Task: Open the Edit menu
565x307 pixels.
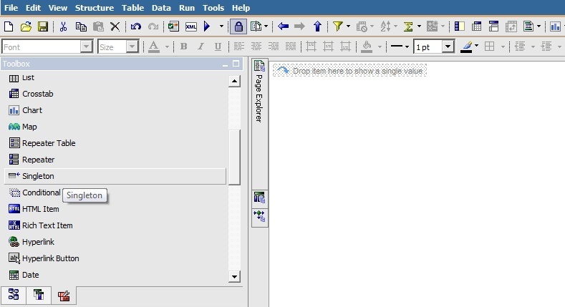Action: click(x=33, y=8)
